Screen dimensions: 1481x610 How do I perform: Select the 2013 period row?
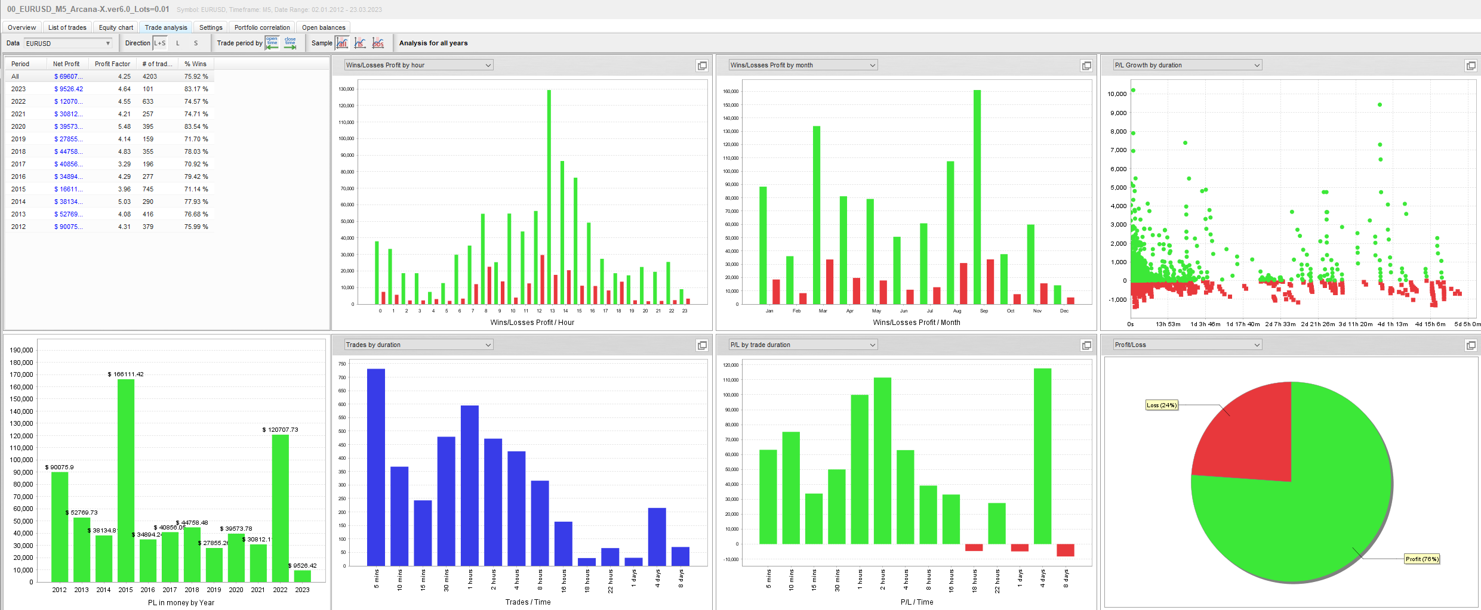[109, 214]
